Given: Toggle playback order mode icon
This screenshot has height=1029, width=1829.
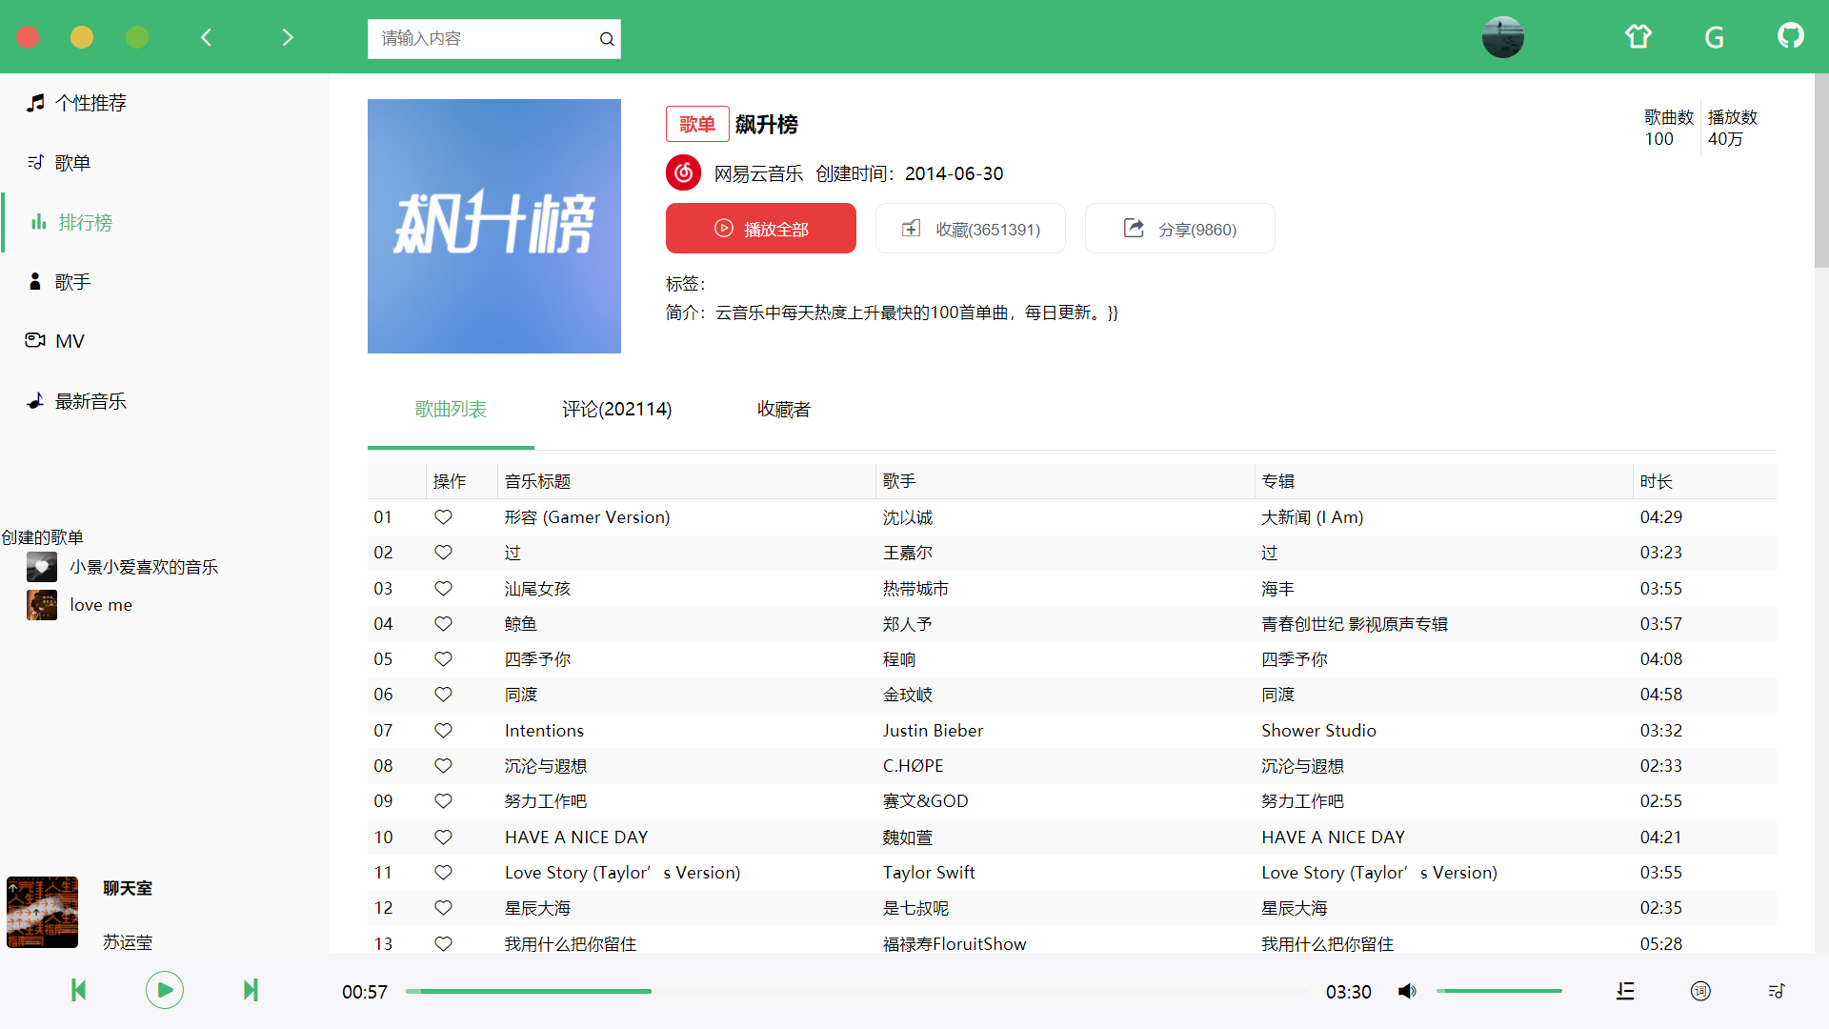Looking at the screenshot, I should point(1625,991).
